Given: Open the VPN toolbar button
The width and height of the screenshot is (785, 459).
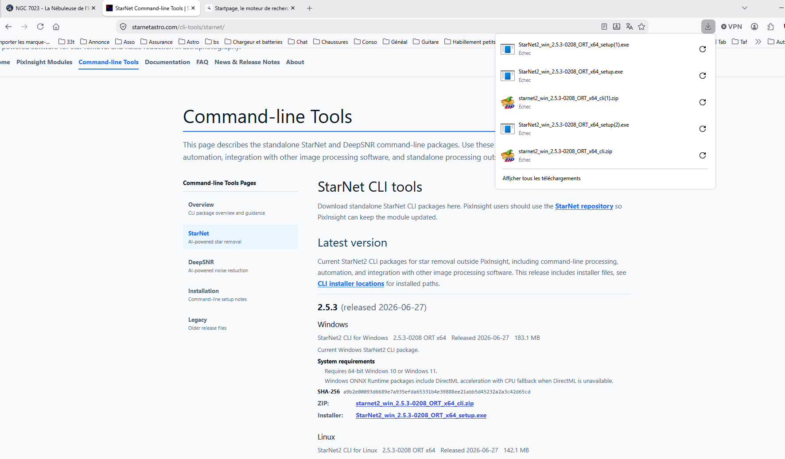Looking at the screenshot, I should pyautogui.click(x=731, y=27).
